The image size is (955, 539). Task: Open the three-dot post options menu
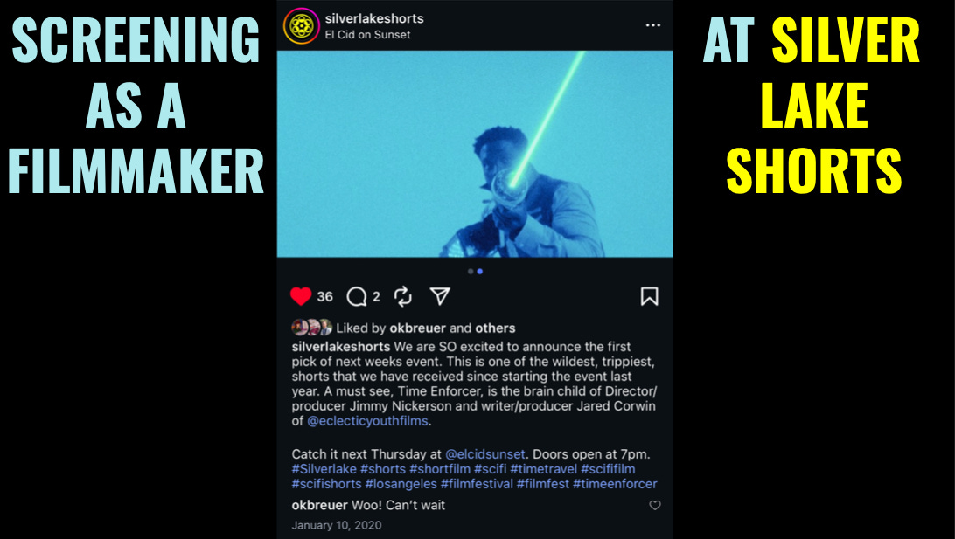pos(653,25)
